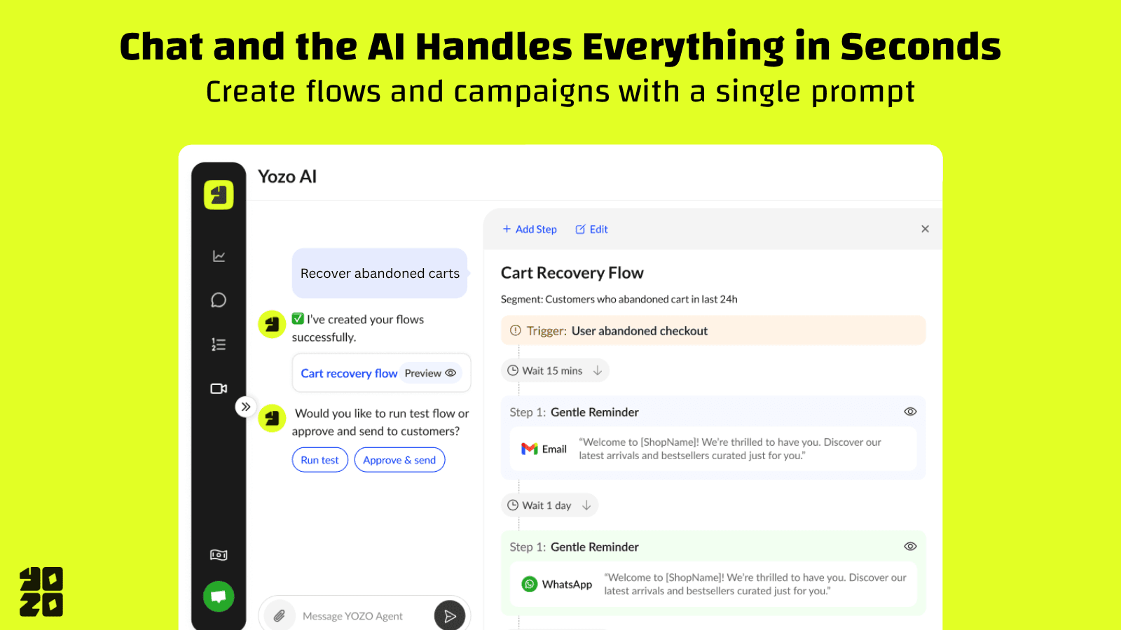Open the analytics chart icon in sidebar

219,256
